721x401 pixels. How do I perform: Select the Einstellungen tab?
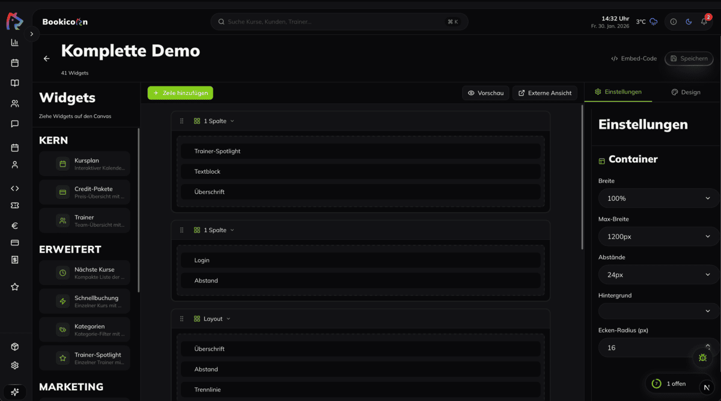618,92
